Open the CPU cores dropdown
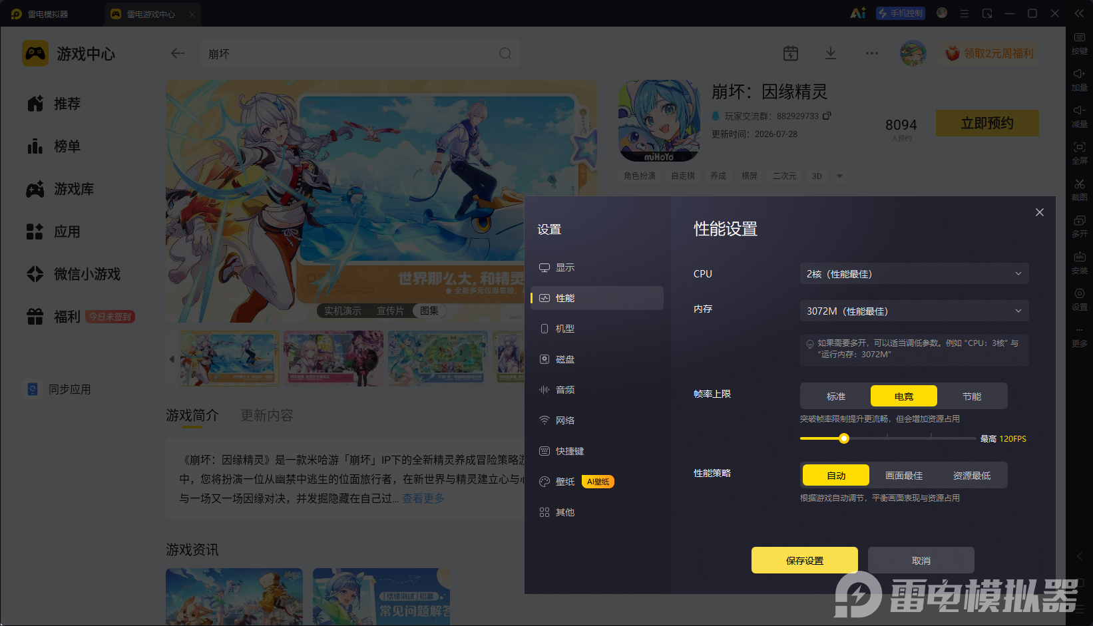 pyautogui.click(x=915, y=274)
